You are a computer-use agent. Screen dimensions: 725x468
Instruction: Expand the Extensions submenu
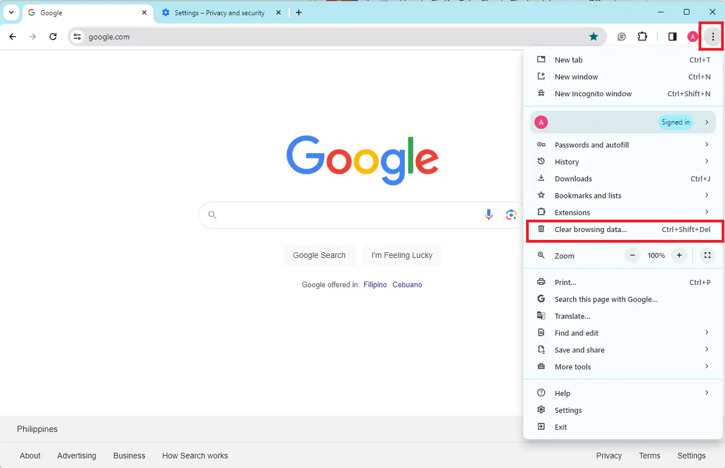click(623, 212)
